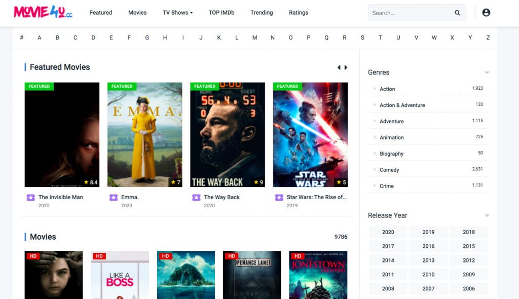Toggle the bookmark for Emma.

(113, 197)
